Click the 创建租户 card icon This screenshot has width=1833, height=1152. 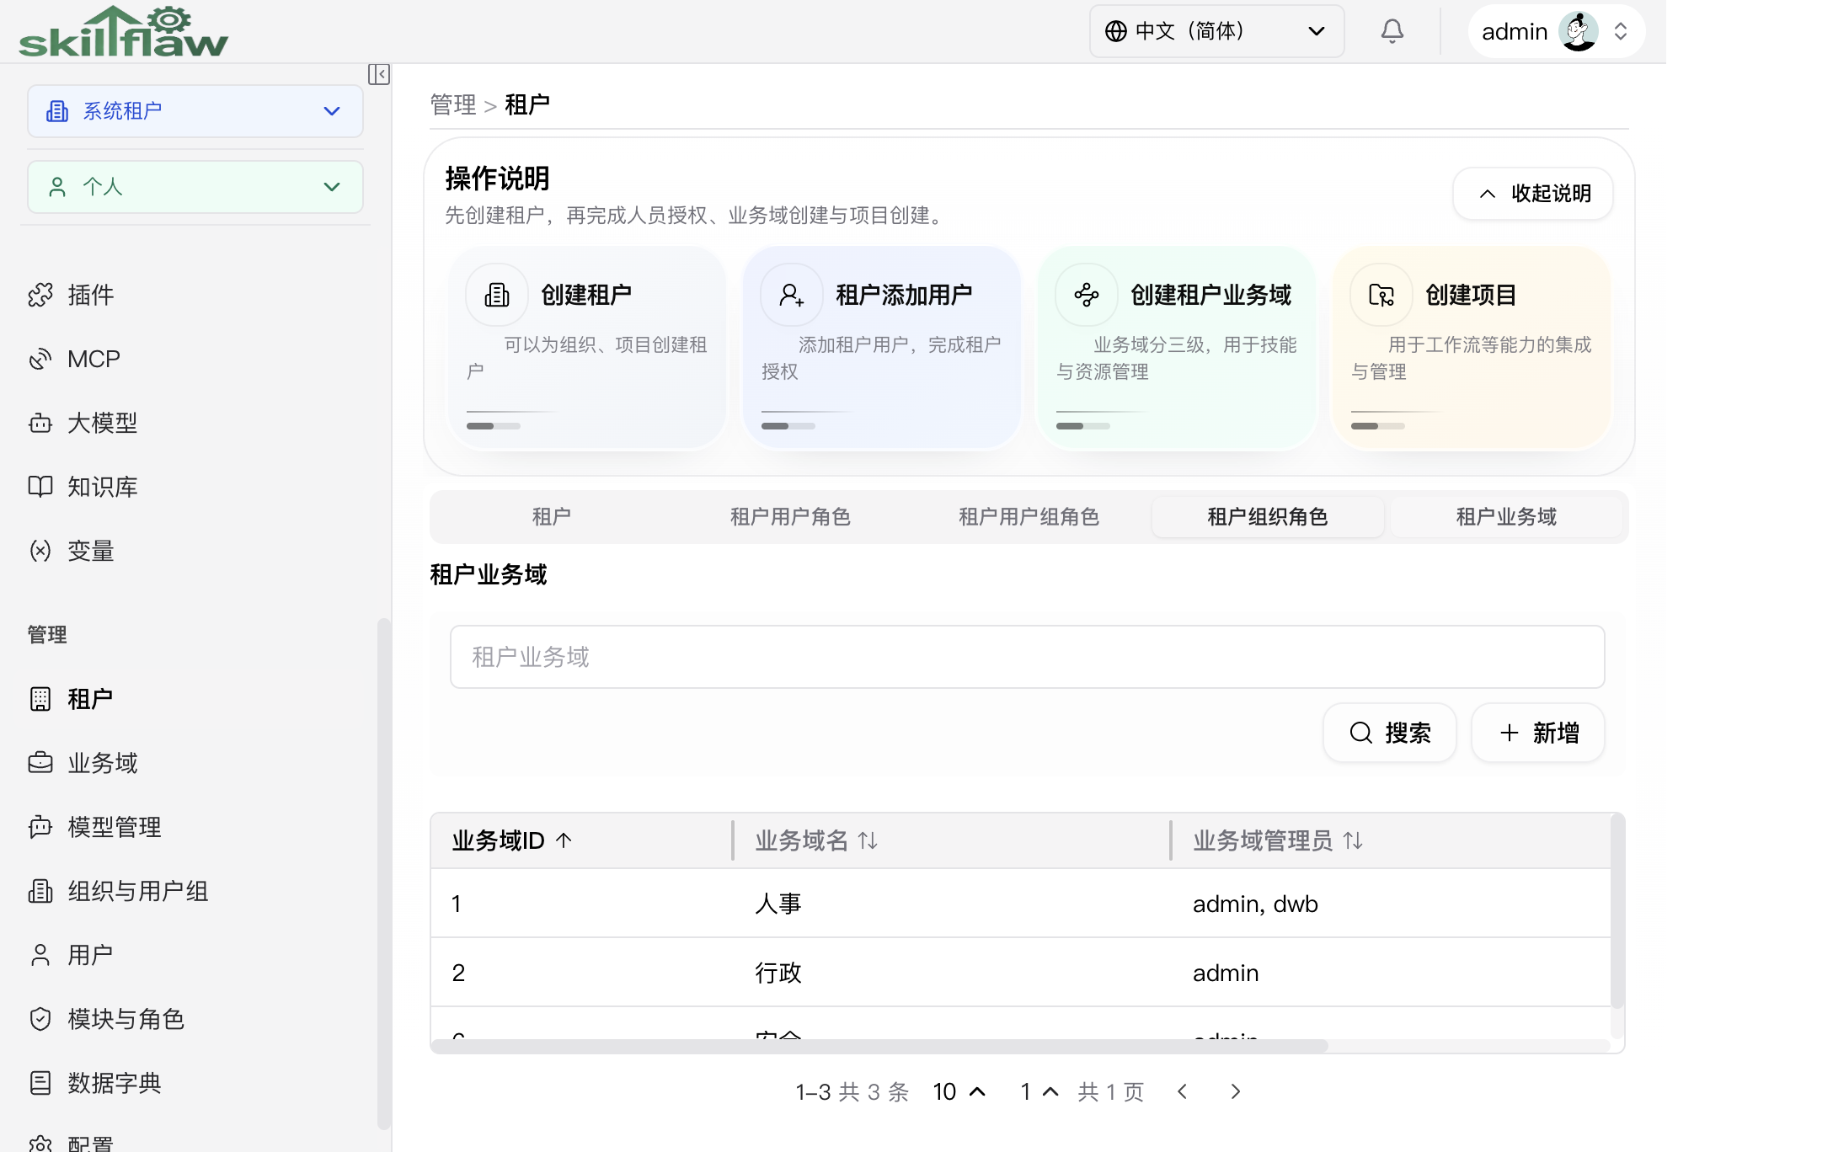pyautogui.click(x=497, y=295)
